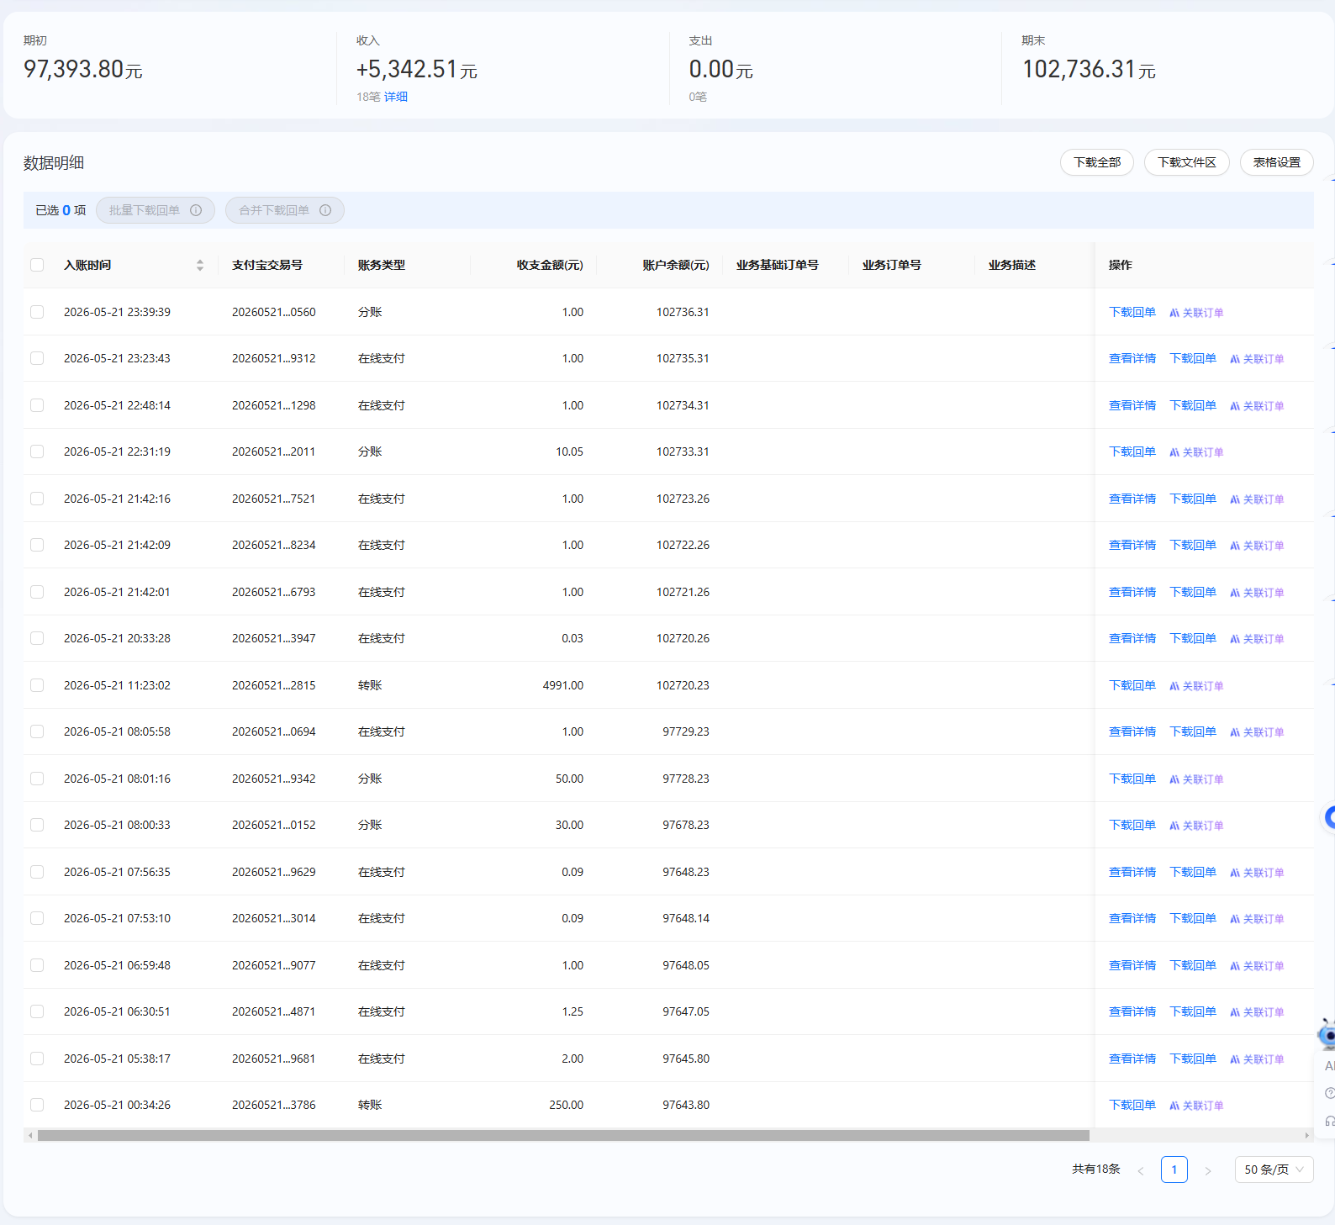The height and width of the screenshot is (1225, 1335).
Task: Click 合并下载回单 button
Action: (x=285, y=210)
